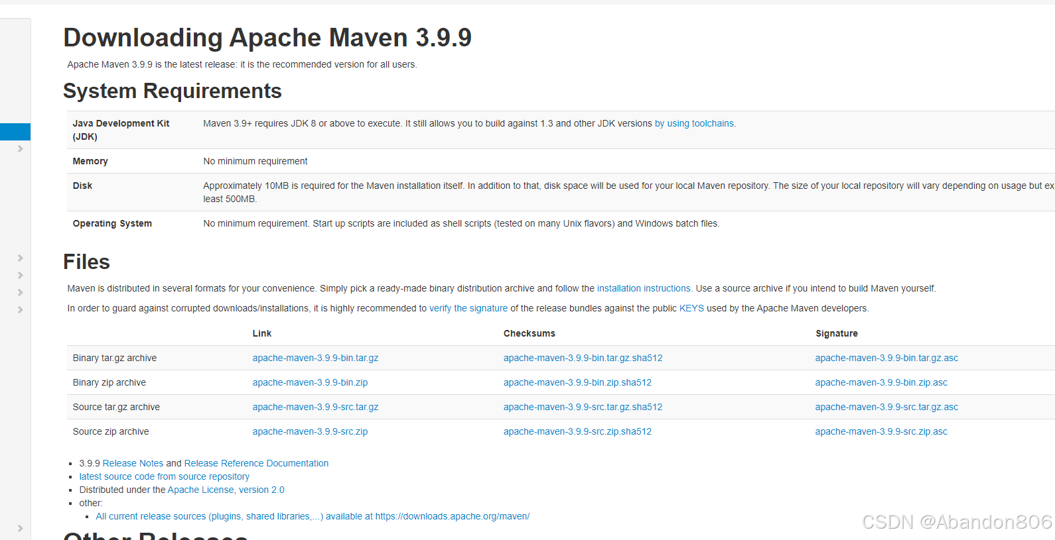1055x540 pixels.
Task: Open the public KEYS link
Action: 691,308
